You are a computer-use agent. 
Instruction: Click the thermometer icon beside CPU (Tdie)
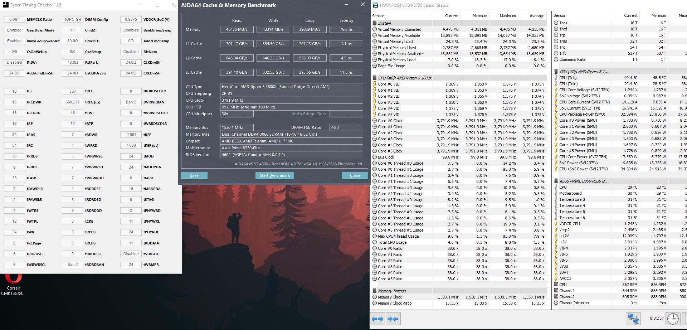[x=556, y=84]
